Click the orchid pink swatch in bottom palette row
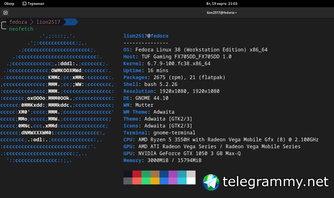The width and height of the screenshot is (334, 198). point(173,181)
